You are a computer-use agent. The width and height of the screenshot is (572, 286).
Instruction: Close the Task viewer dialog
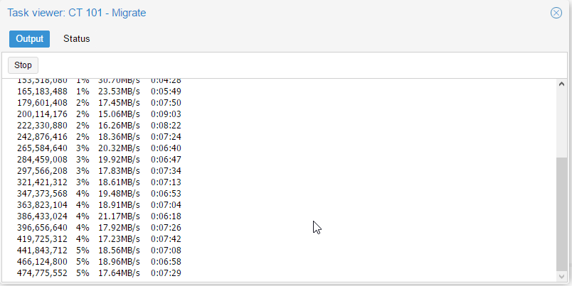[556, 13]
